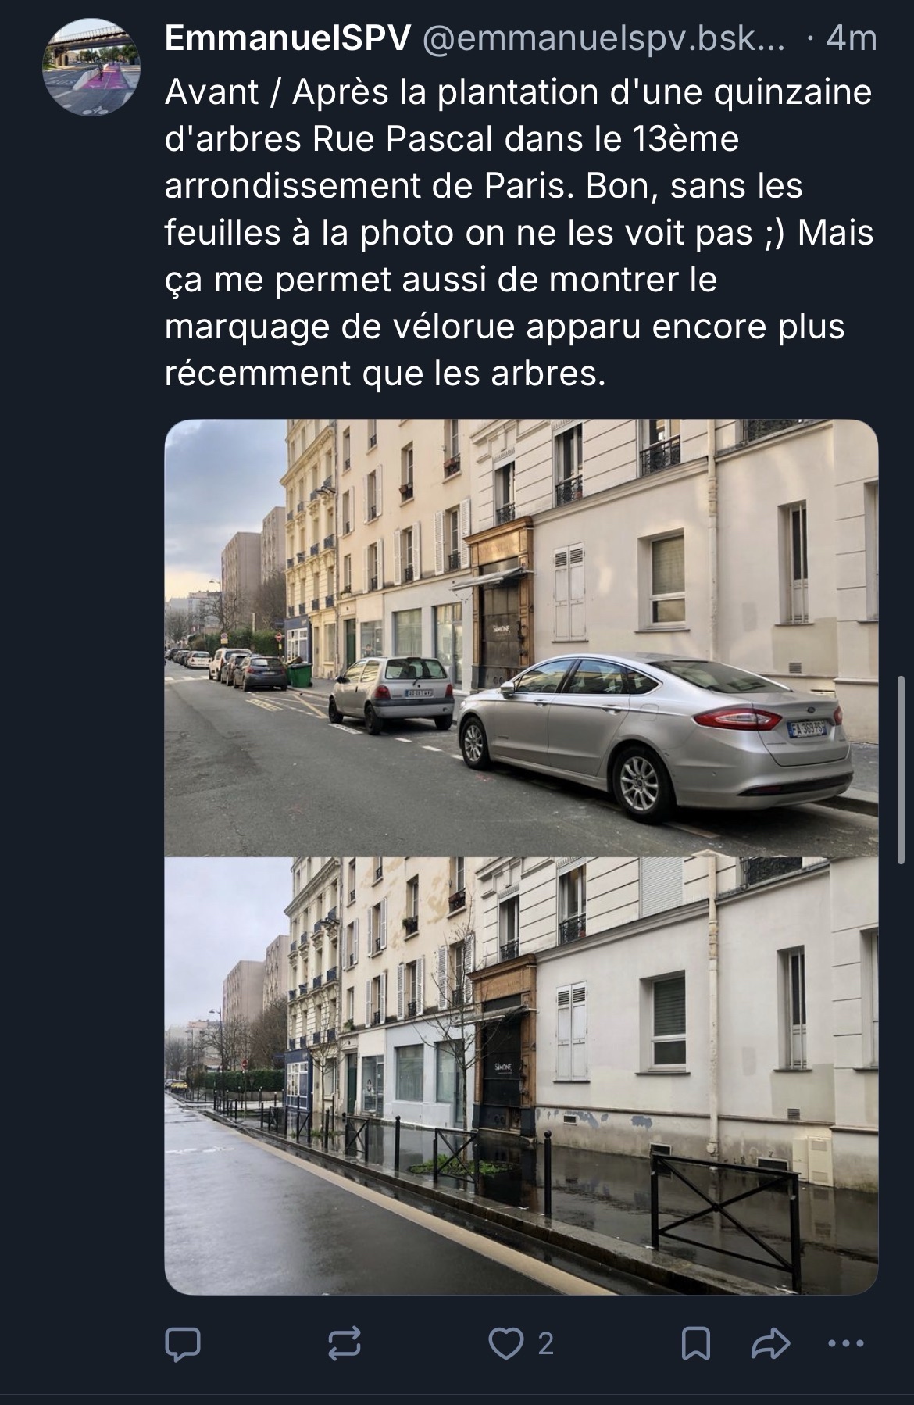Screen dimensions: 914x1405
Task: Open the bottom after photo with railings
Action: pos(521,1076)
